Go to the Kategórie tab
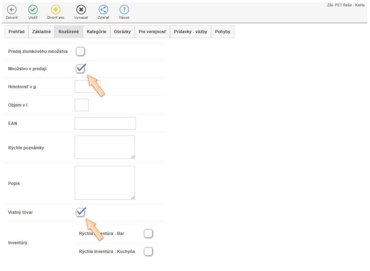This screenshot has width=370, height=271. click(96, 32)
